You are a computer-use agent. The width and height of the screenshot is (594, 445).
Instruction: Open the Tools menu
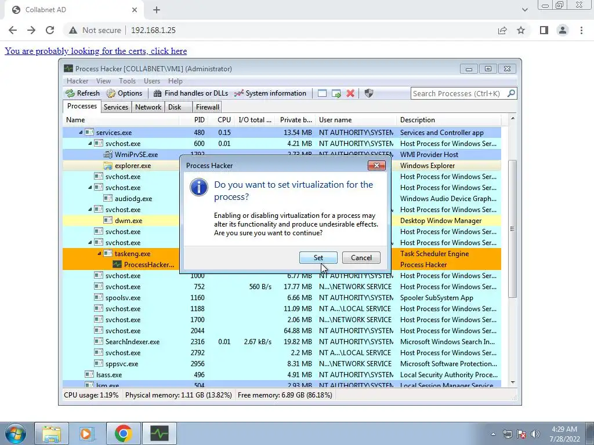click(x=127, y=81)
